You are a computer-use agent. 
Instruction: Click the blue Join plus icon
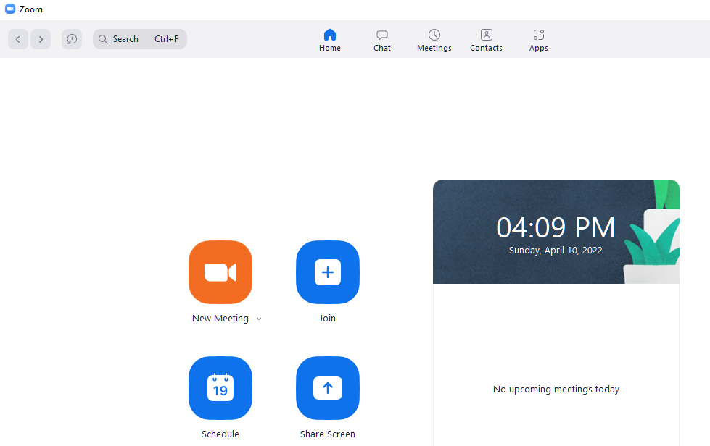pos(328,272)
